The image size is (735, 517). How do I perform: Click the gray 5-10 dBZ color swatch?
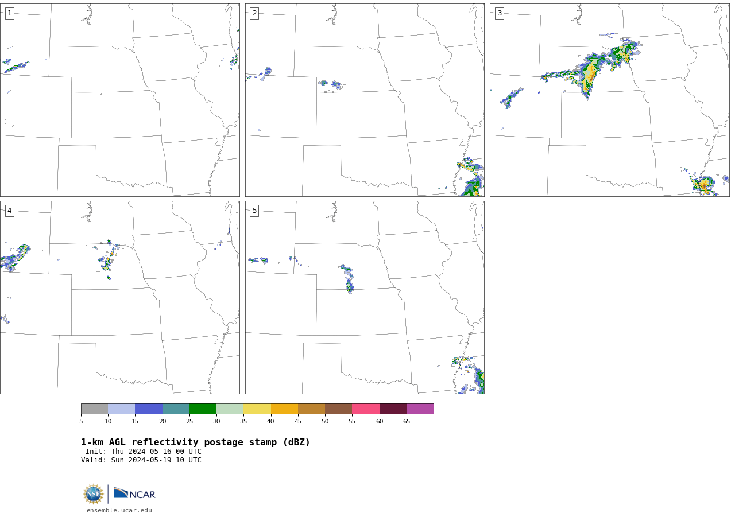coord(95,409)
